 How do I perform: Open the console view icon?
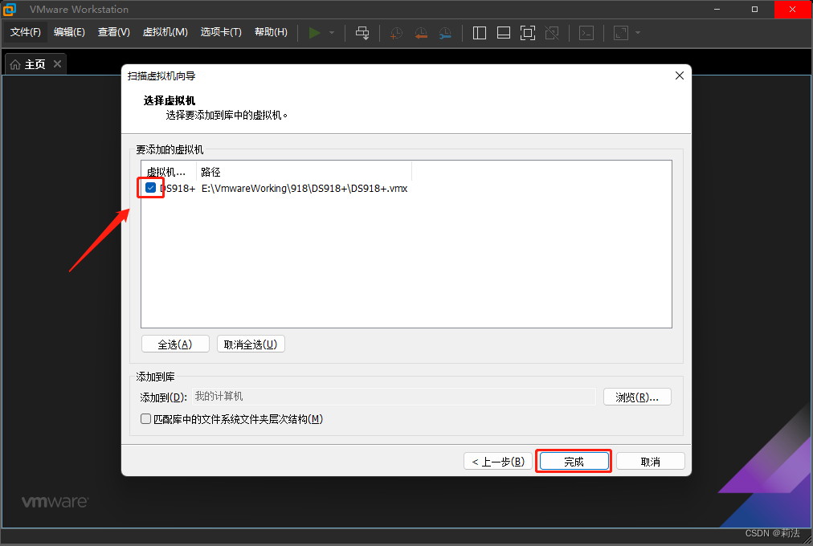tap(586, 33)
